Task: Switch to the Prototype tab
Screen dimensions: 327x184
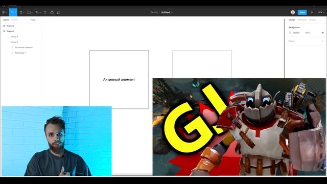Action: 302,20
